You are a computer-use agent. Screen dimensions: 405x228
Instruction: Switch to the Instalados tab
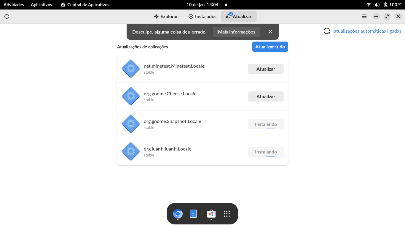(x=203, y=17)
